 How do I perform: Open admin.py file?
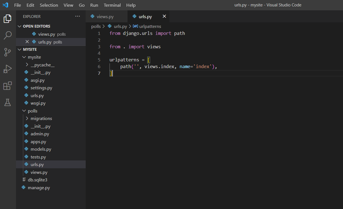51,134
